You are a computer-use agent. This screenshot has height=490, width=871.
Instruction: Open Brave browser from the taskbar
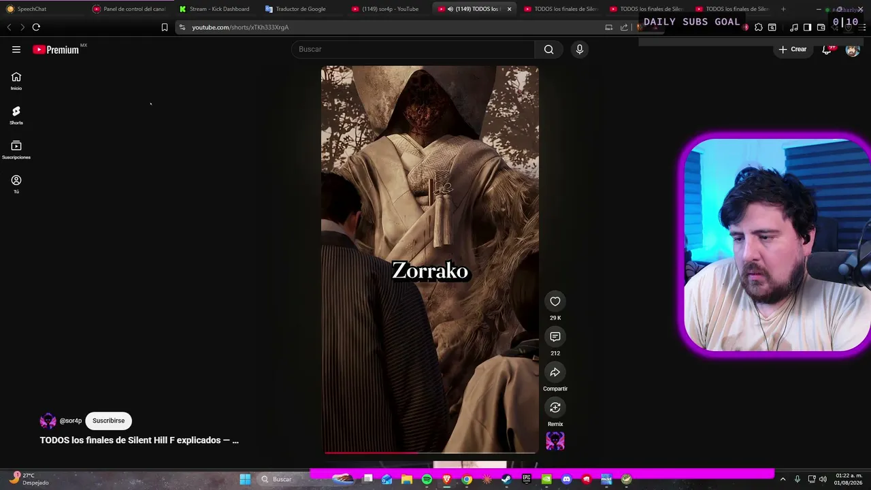click(x=447, y=479)
